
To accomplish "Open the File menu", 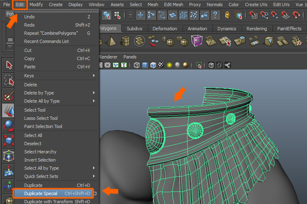I will click(7, 5).
